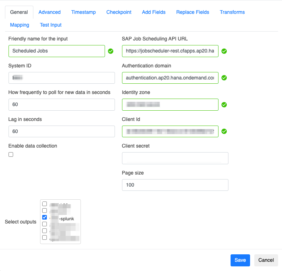282x271 pixels.
Task: Click green checkmark beside Client Id field
Action: tap(224, 132)
